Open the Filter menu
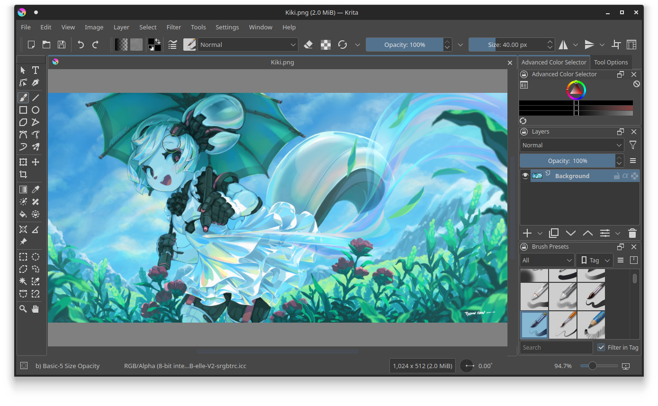Viewport: 658px width, 406px height. pos(174,27)
